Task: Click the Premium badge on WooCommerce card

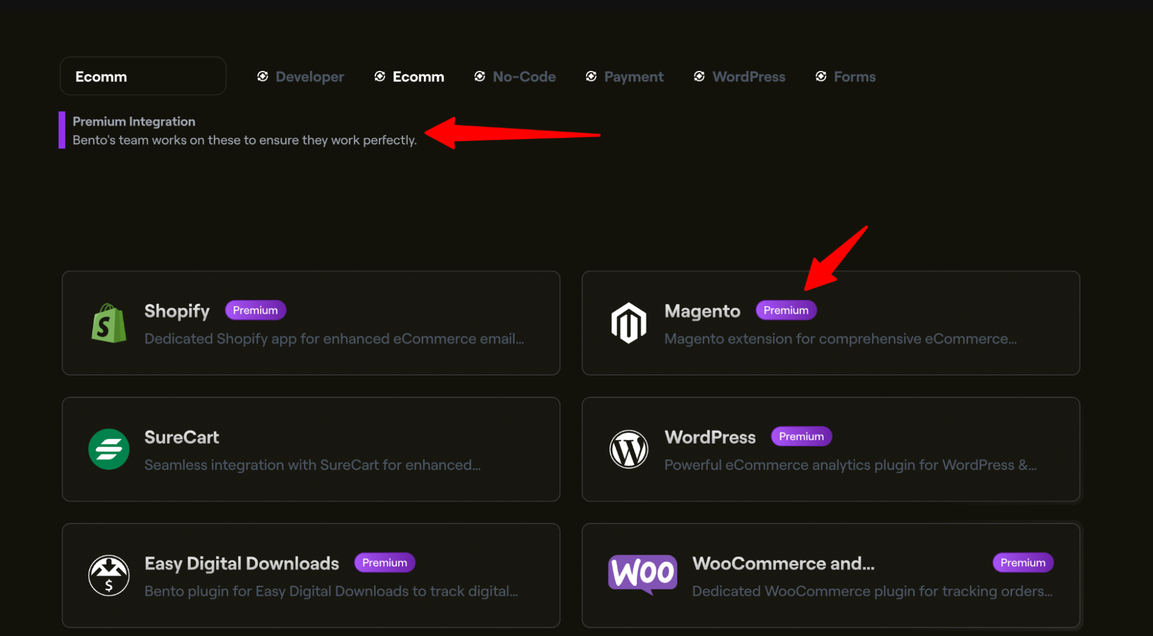Action: 1022,563
